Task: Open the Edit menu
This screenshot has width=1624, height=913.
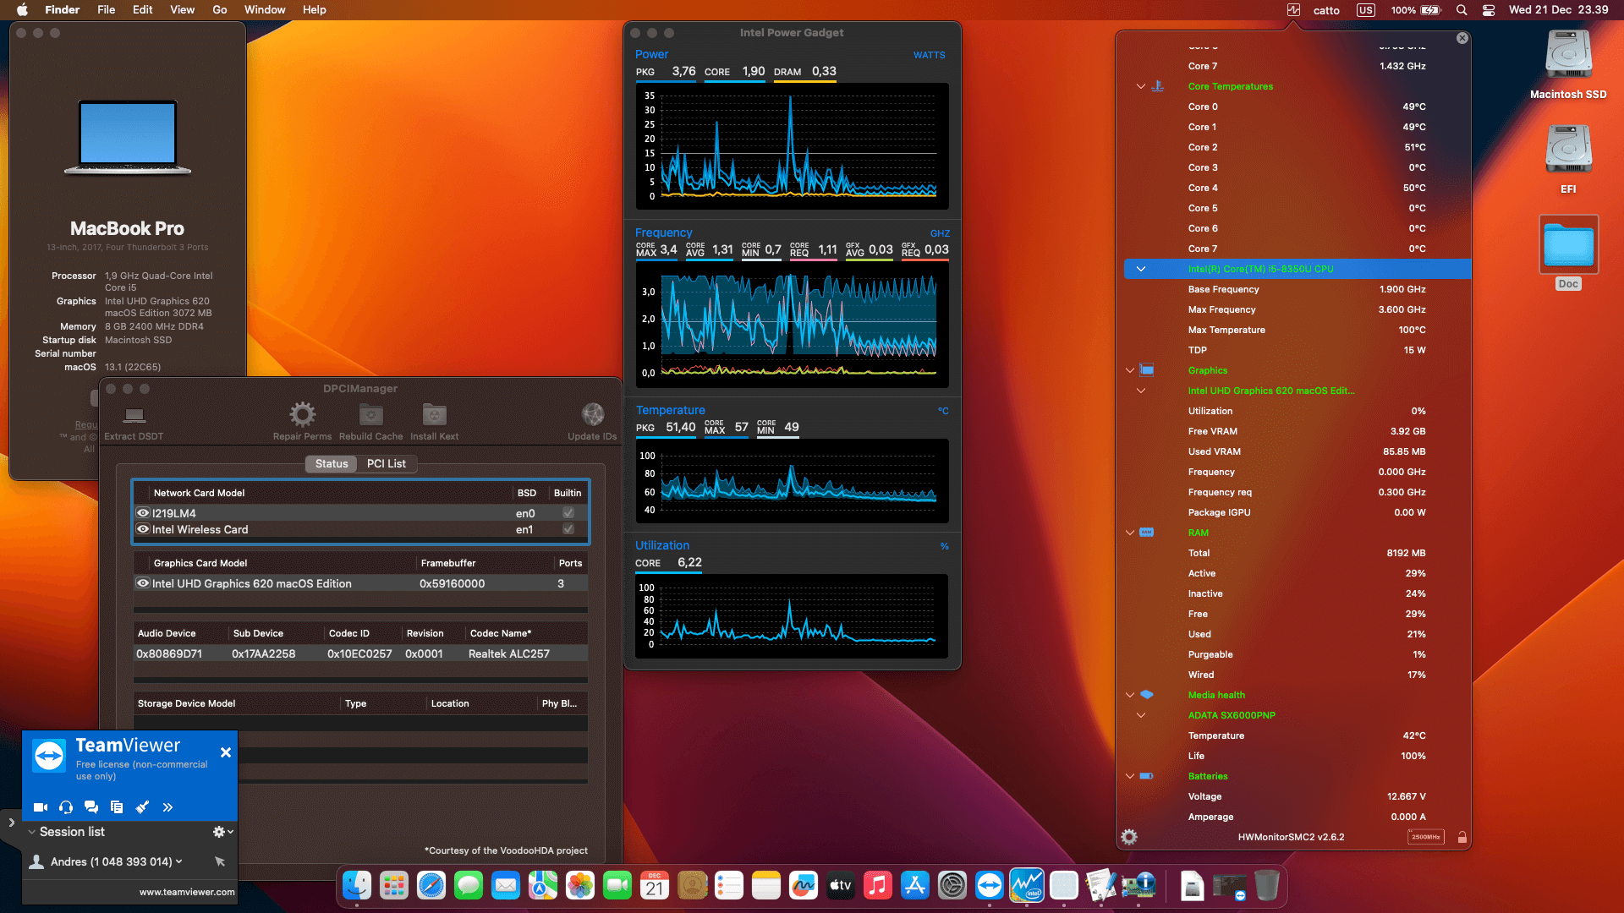Action: pyautogui.click(x=142, y=10)
